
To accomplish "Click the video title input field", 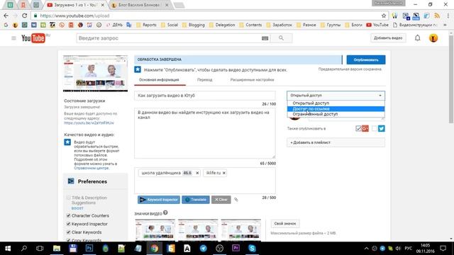I will [x=205, y=96].
